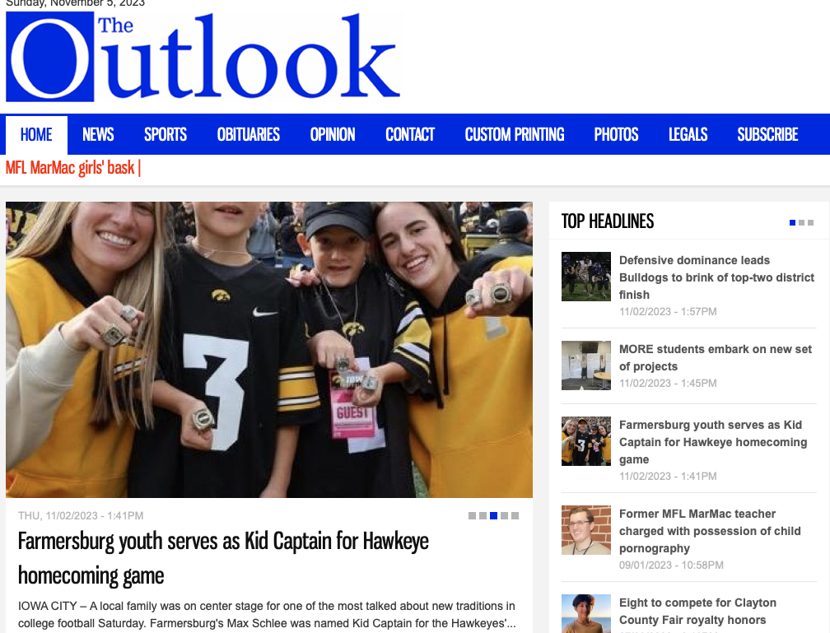Select third Top Headlines pager dot
Viewport: 830px width, 633px height.
(810, 223)
